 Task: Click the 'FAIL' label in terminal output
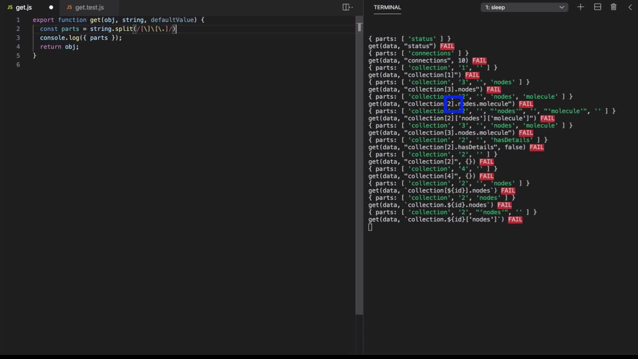point(447,46)
